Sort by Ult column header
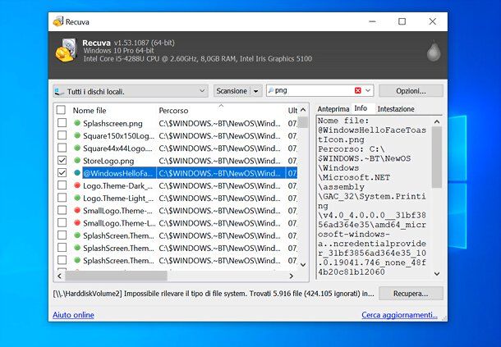The image size is (501, 347). 292,111
